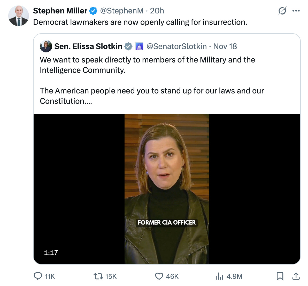
Task: Visit the @StephenM handle
Action: (x=122, y=11)
